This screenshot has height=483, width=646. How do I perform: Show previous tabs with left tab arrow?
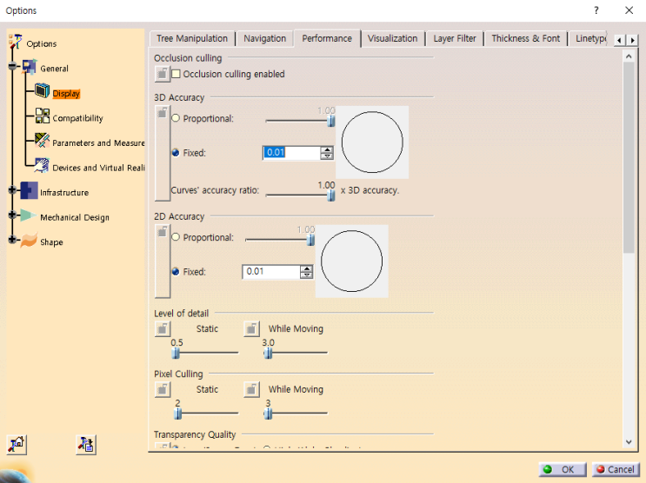pyautogui.click(x=620, y=40)
